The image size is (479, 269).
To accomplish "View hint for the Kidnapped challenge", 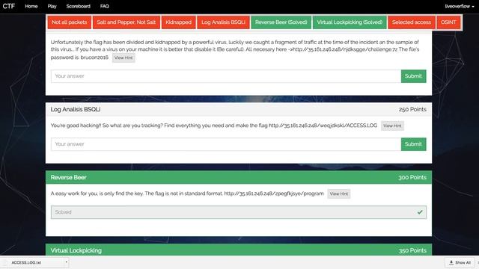I will click(x=123, y=58).
